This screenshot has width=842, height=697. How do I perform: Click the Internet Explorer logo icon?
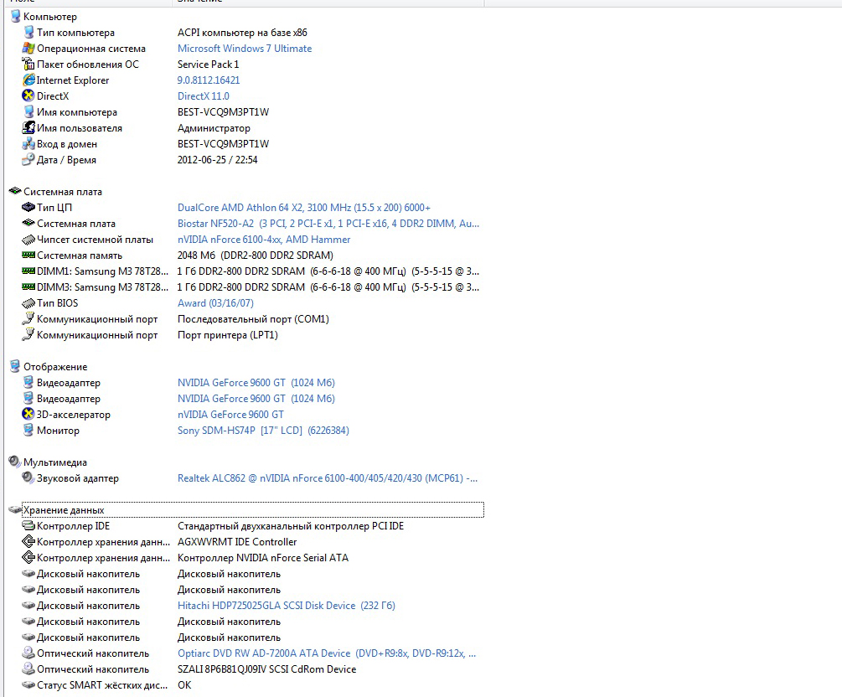[x=28, y=80]
